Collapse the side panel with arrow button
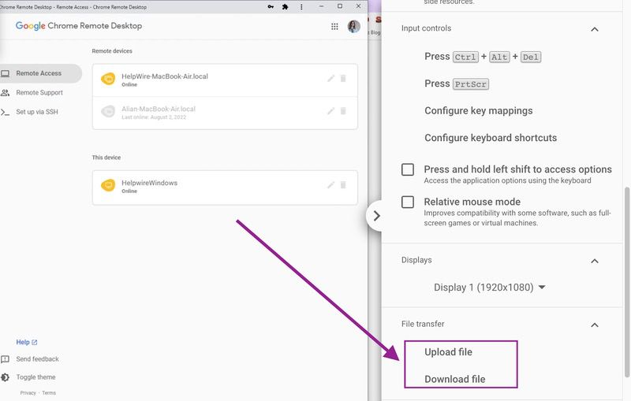 (x=376, y=216)
